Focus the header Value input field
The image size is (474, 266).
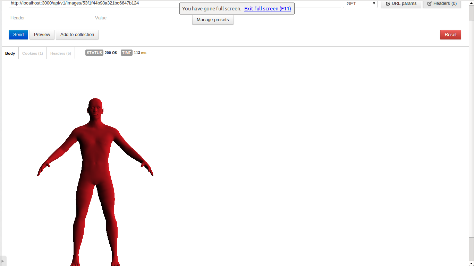tap(134, 18)
